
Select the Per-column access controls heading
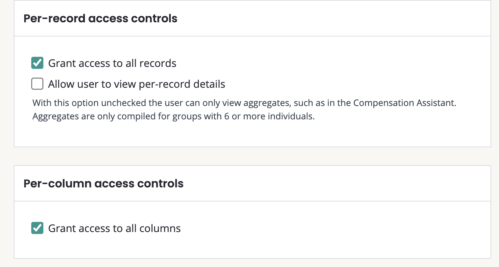coord(103,183)
